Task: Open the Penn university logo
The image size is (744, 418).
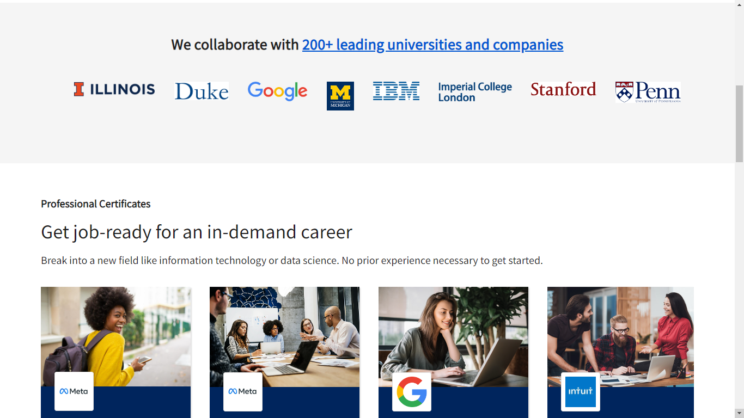Action: pos(648,93)
